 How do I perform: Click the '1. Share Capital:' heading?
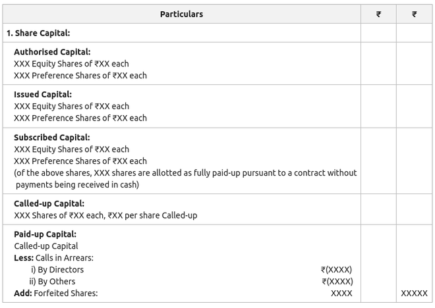pyautogui.click(x=38, y=33)
